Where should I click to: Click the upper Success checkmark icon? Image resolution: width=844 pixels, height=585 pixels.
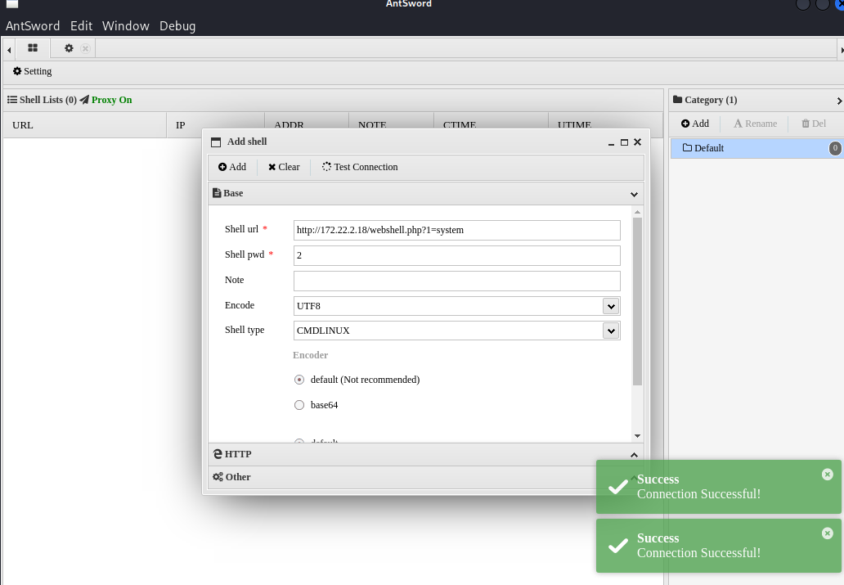click(618, 487)
